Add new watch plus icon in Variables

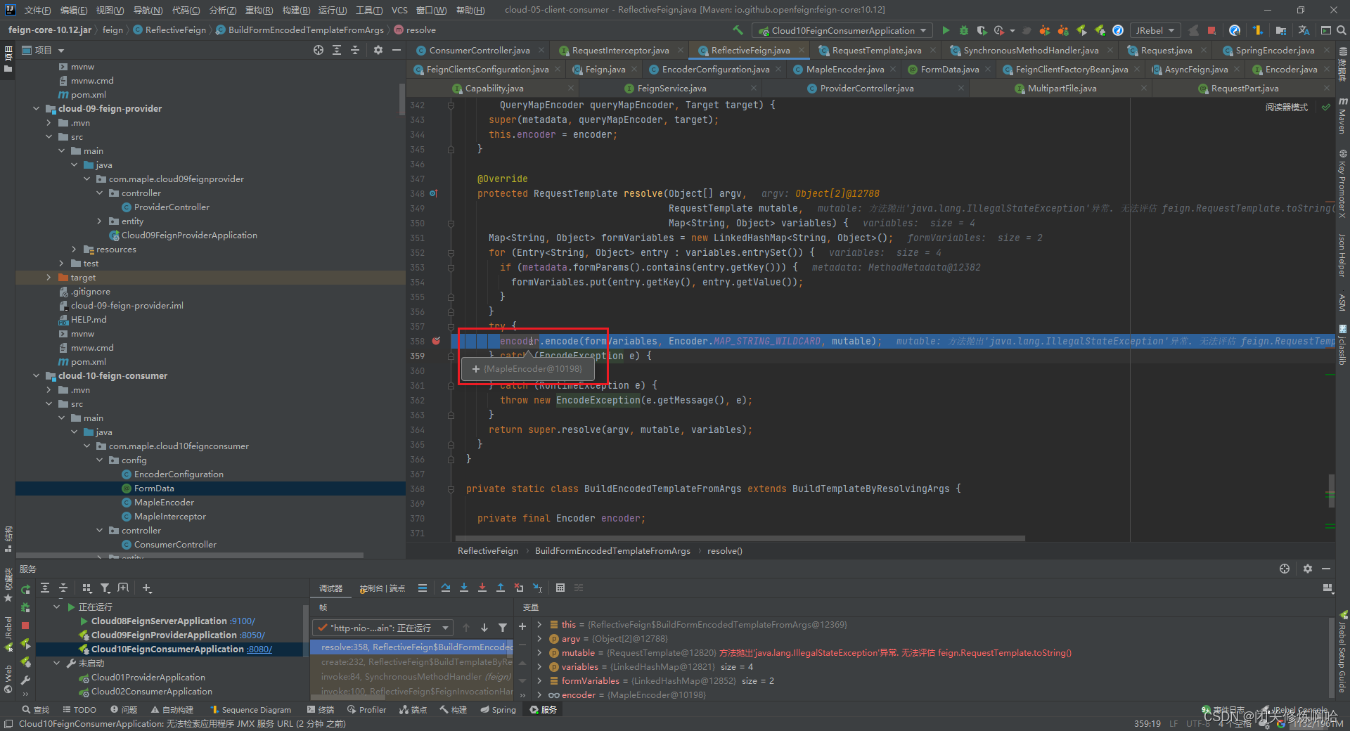pos(522,626)
